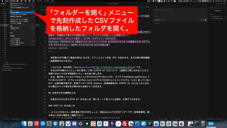Expand the 最近使用した項目を開く submenu
This screenshot has height=128, width=227.
[x=22, y=16]
